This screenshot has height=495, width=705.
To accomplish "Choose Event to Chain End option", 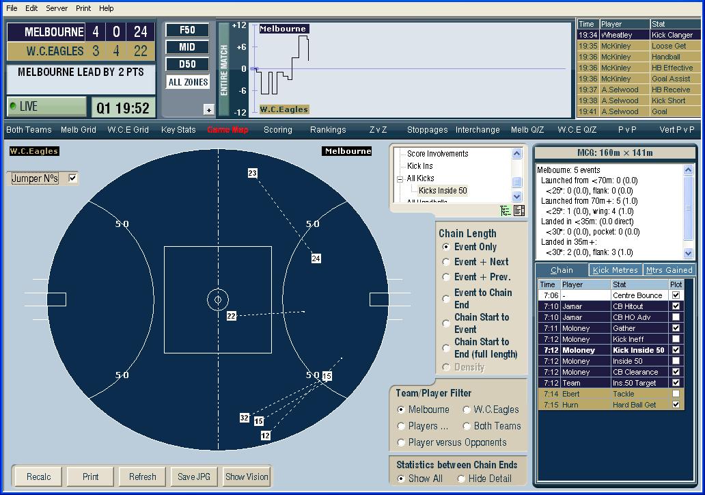I will (x=446, y=299).
